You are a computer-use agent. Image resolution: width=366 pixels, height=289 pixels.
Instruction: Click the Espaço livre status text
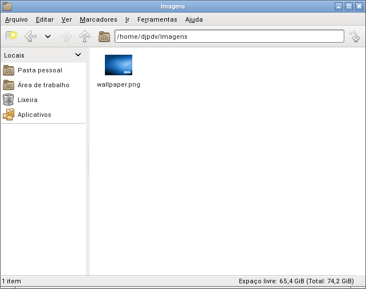click(x=296, y=281)
